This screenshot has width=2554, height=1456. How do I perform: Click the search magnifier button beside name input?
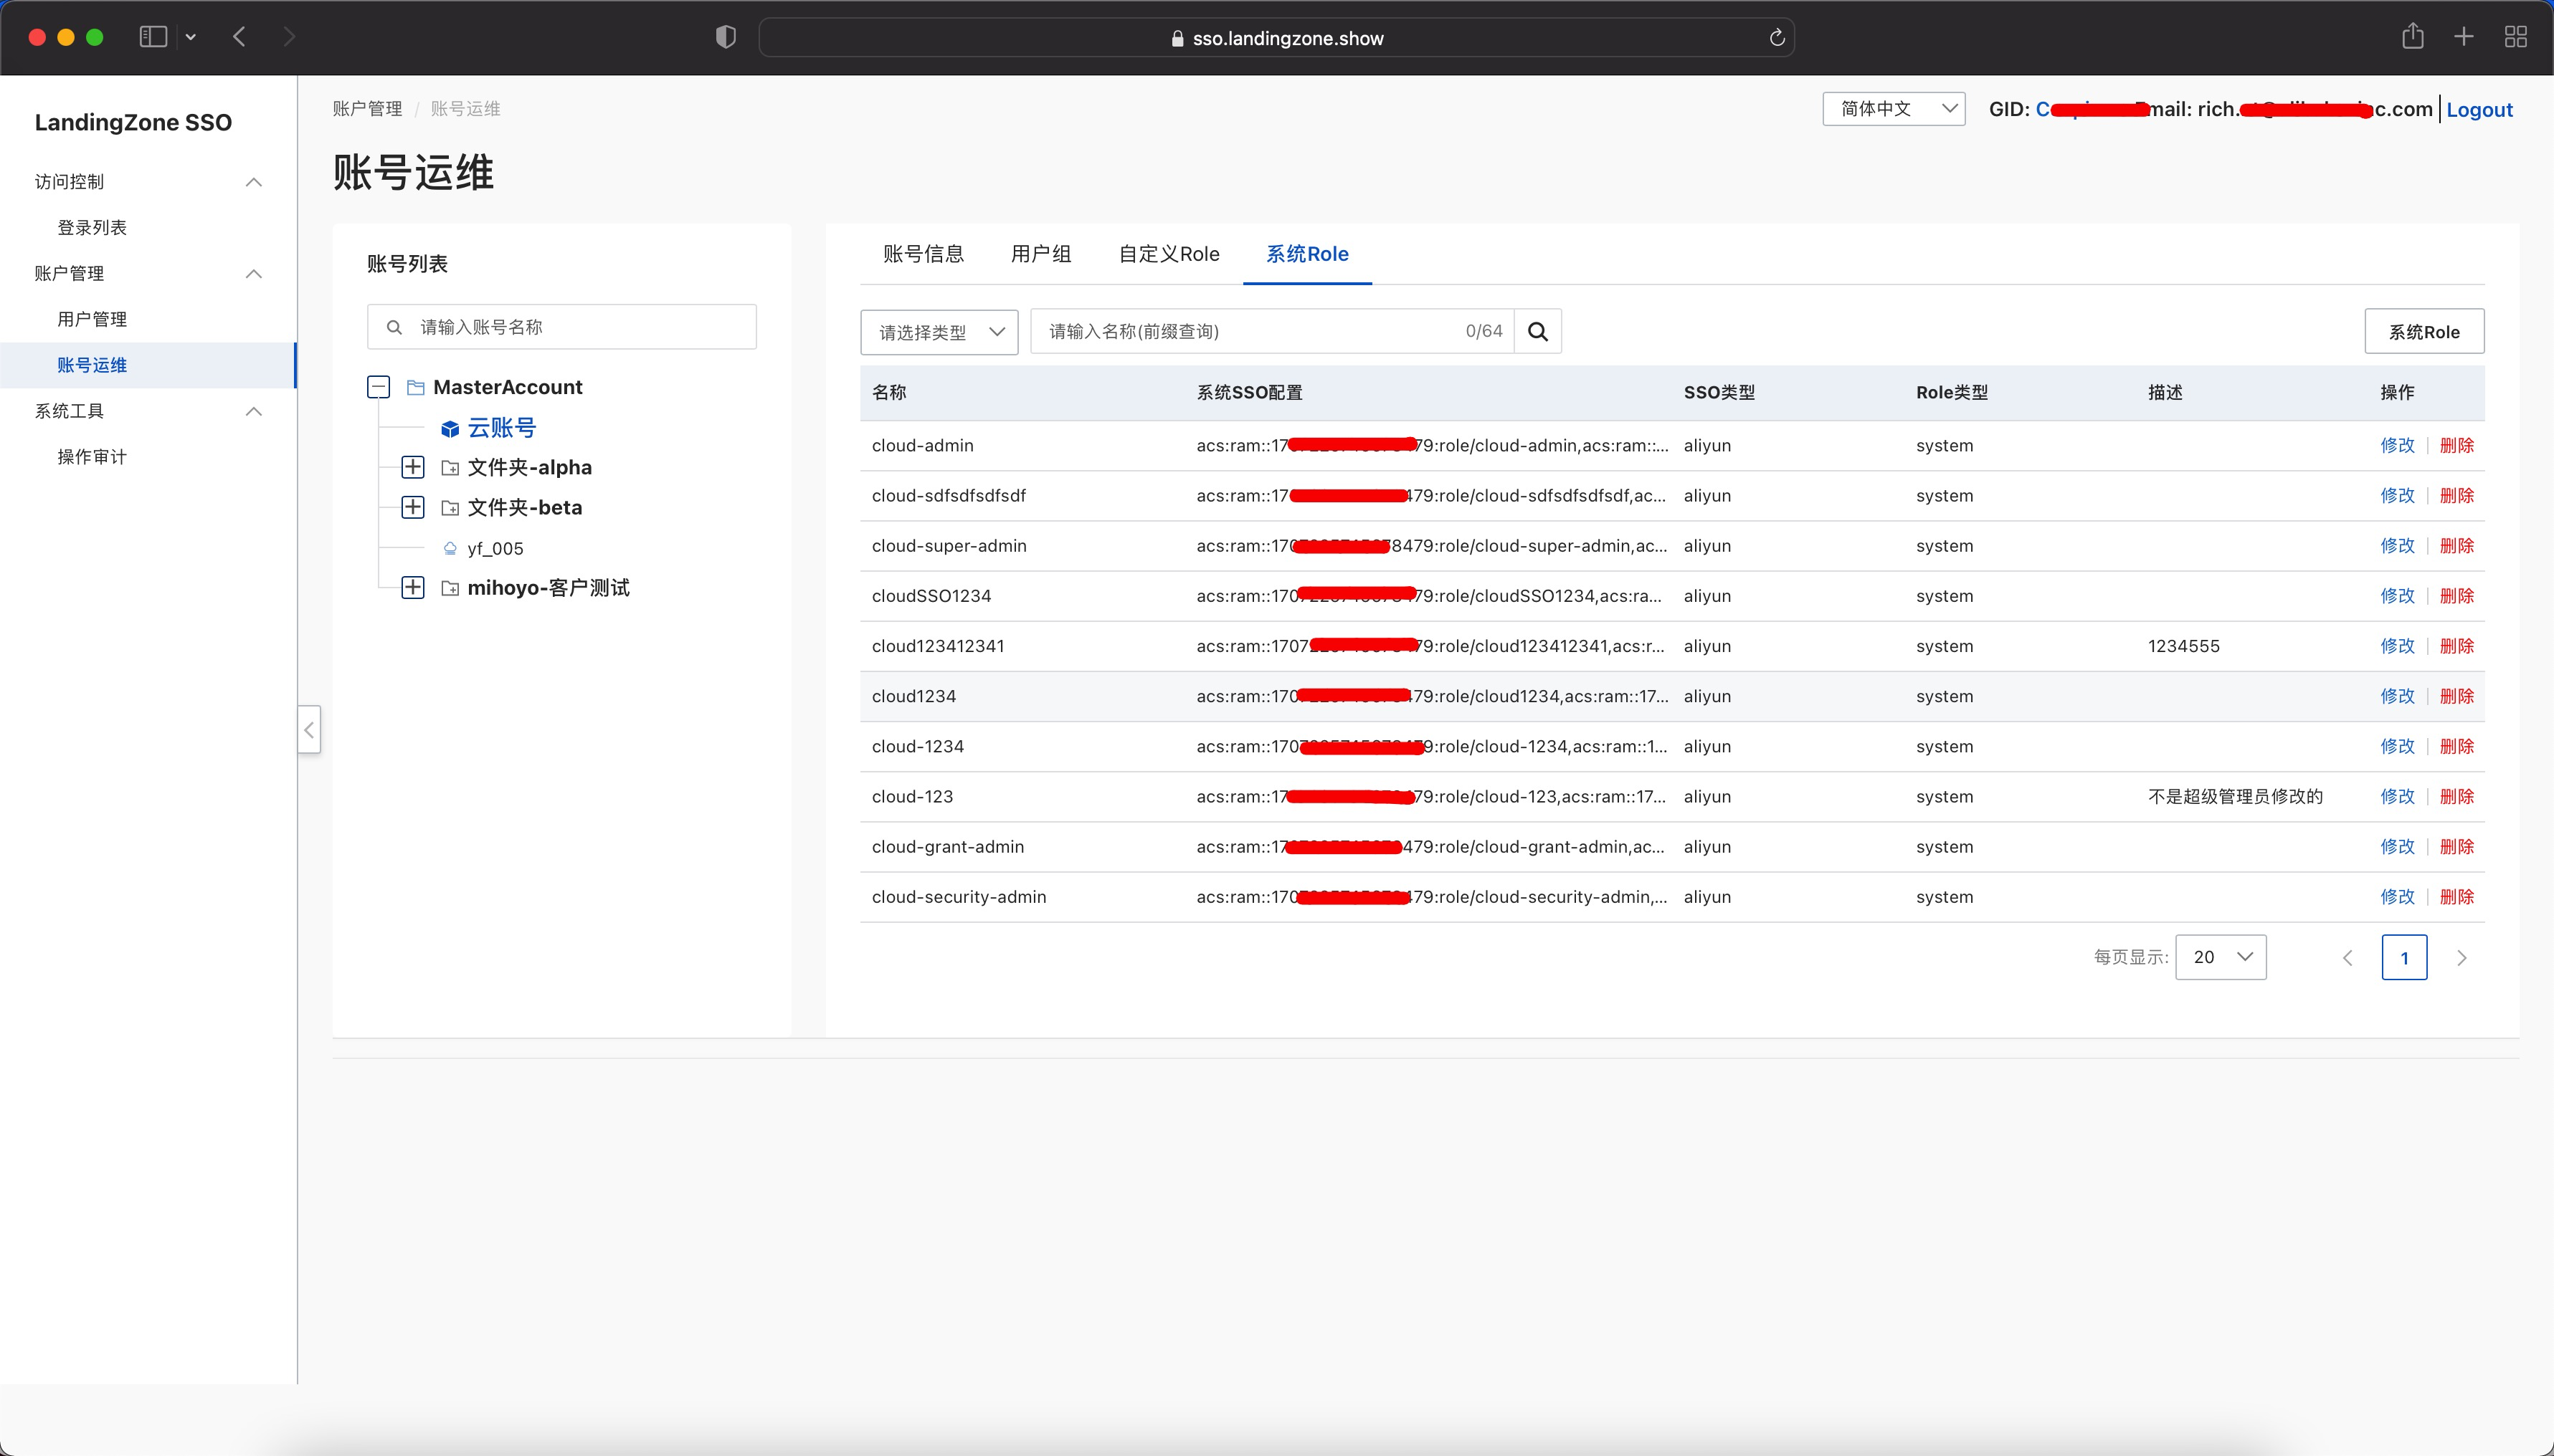[x=1537, y=332]
